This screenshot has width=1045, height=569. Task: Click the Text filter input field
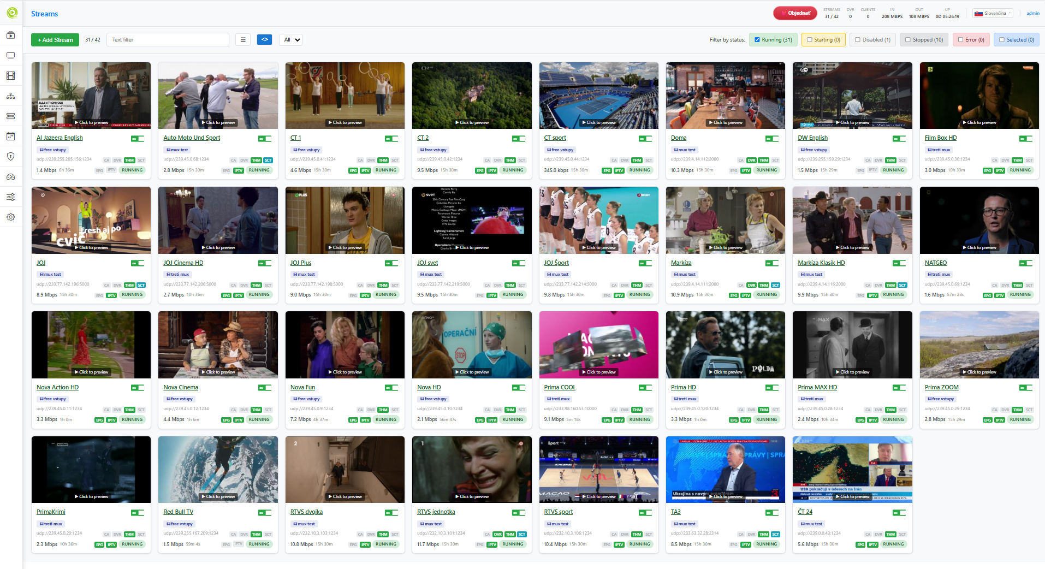168,40
